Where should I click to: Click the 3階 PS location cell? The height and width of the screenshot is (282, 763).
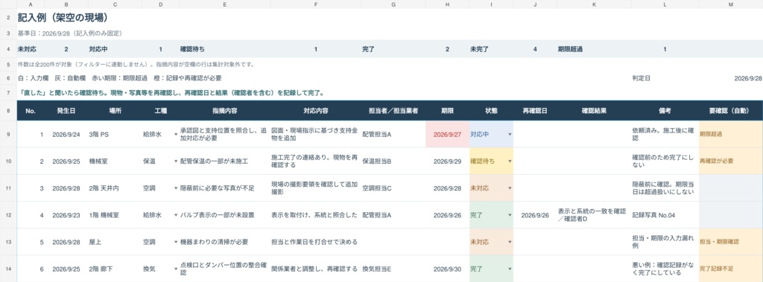click(x=115, y=134)
